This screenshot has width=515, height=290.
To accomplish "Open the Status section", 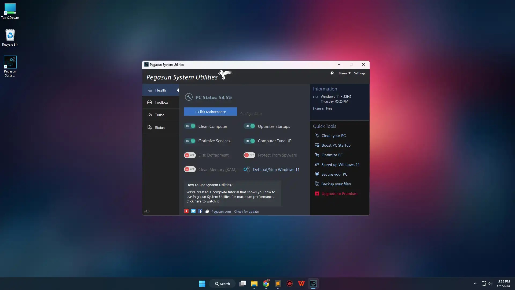I will coord(160,128).
